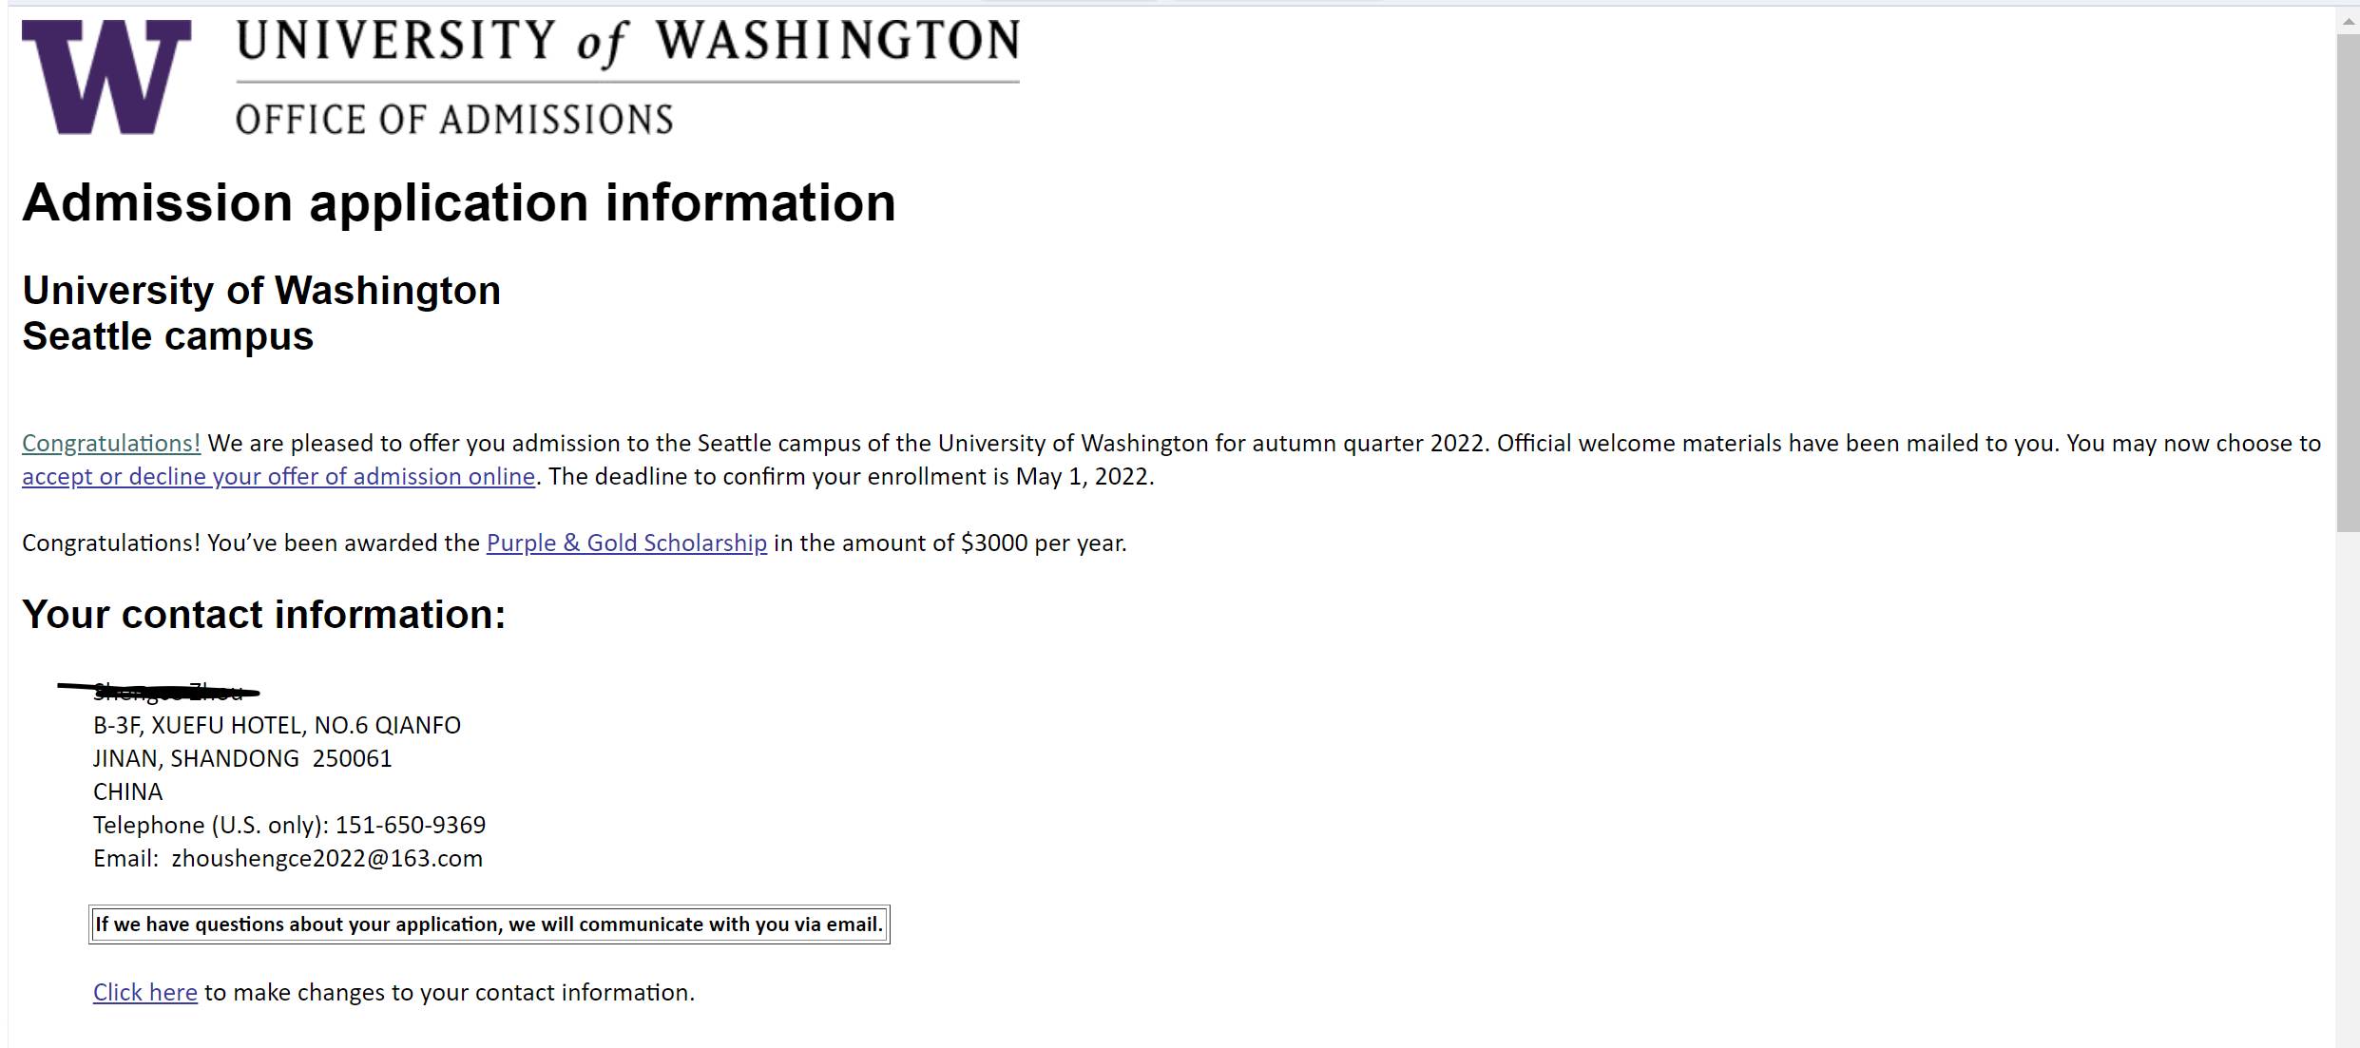Click the University of Washington wordmark

(x=627, y=43)
